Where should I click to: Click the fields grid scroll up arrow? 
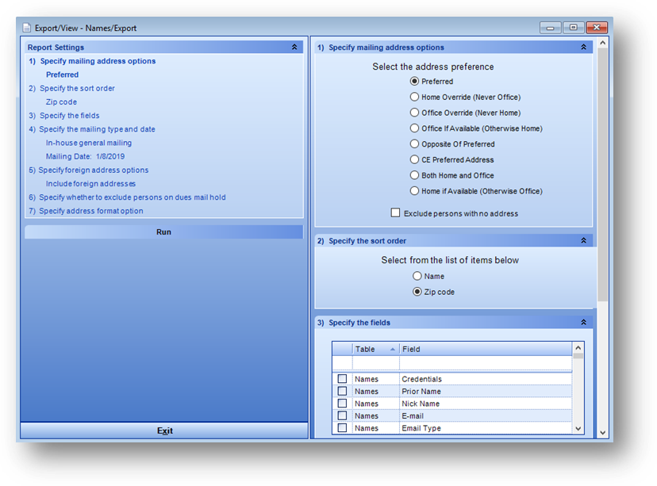click(578, 348)
